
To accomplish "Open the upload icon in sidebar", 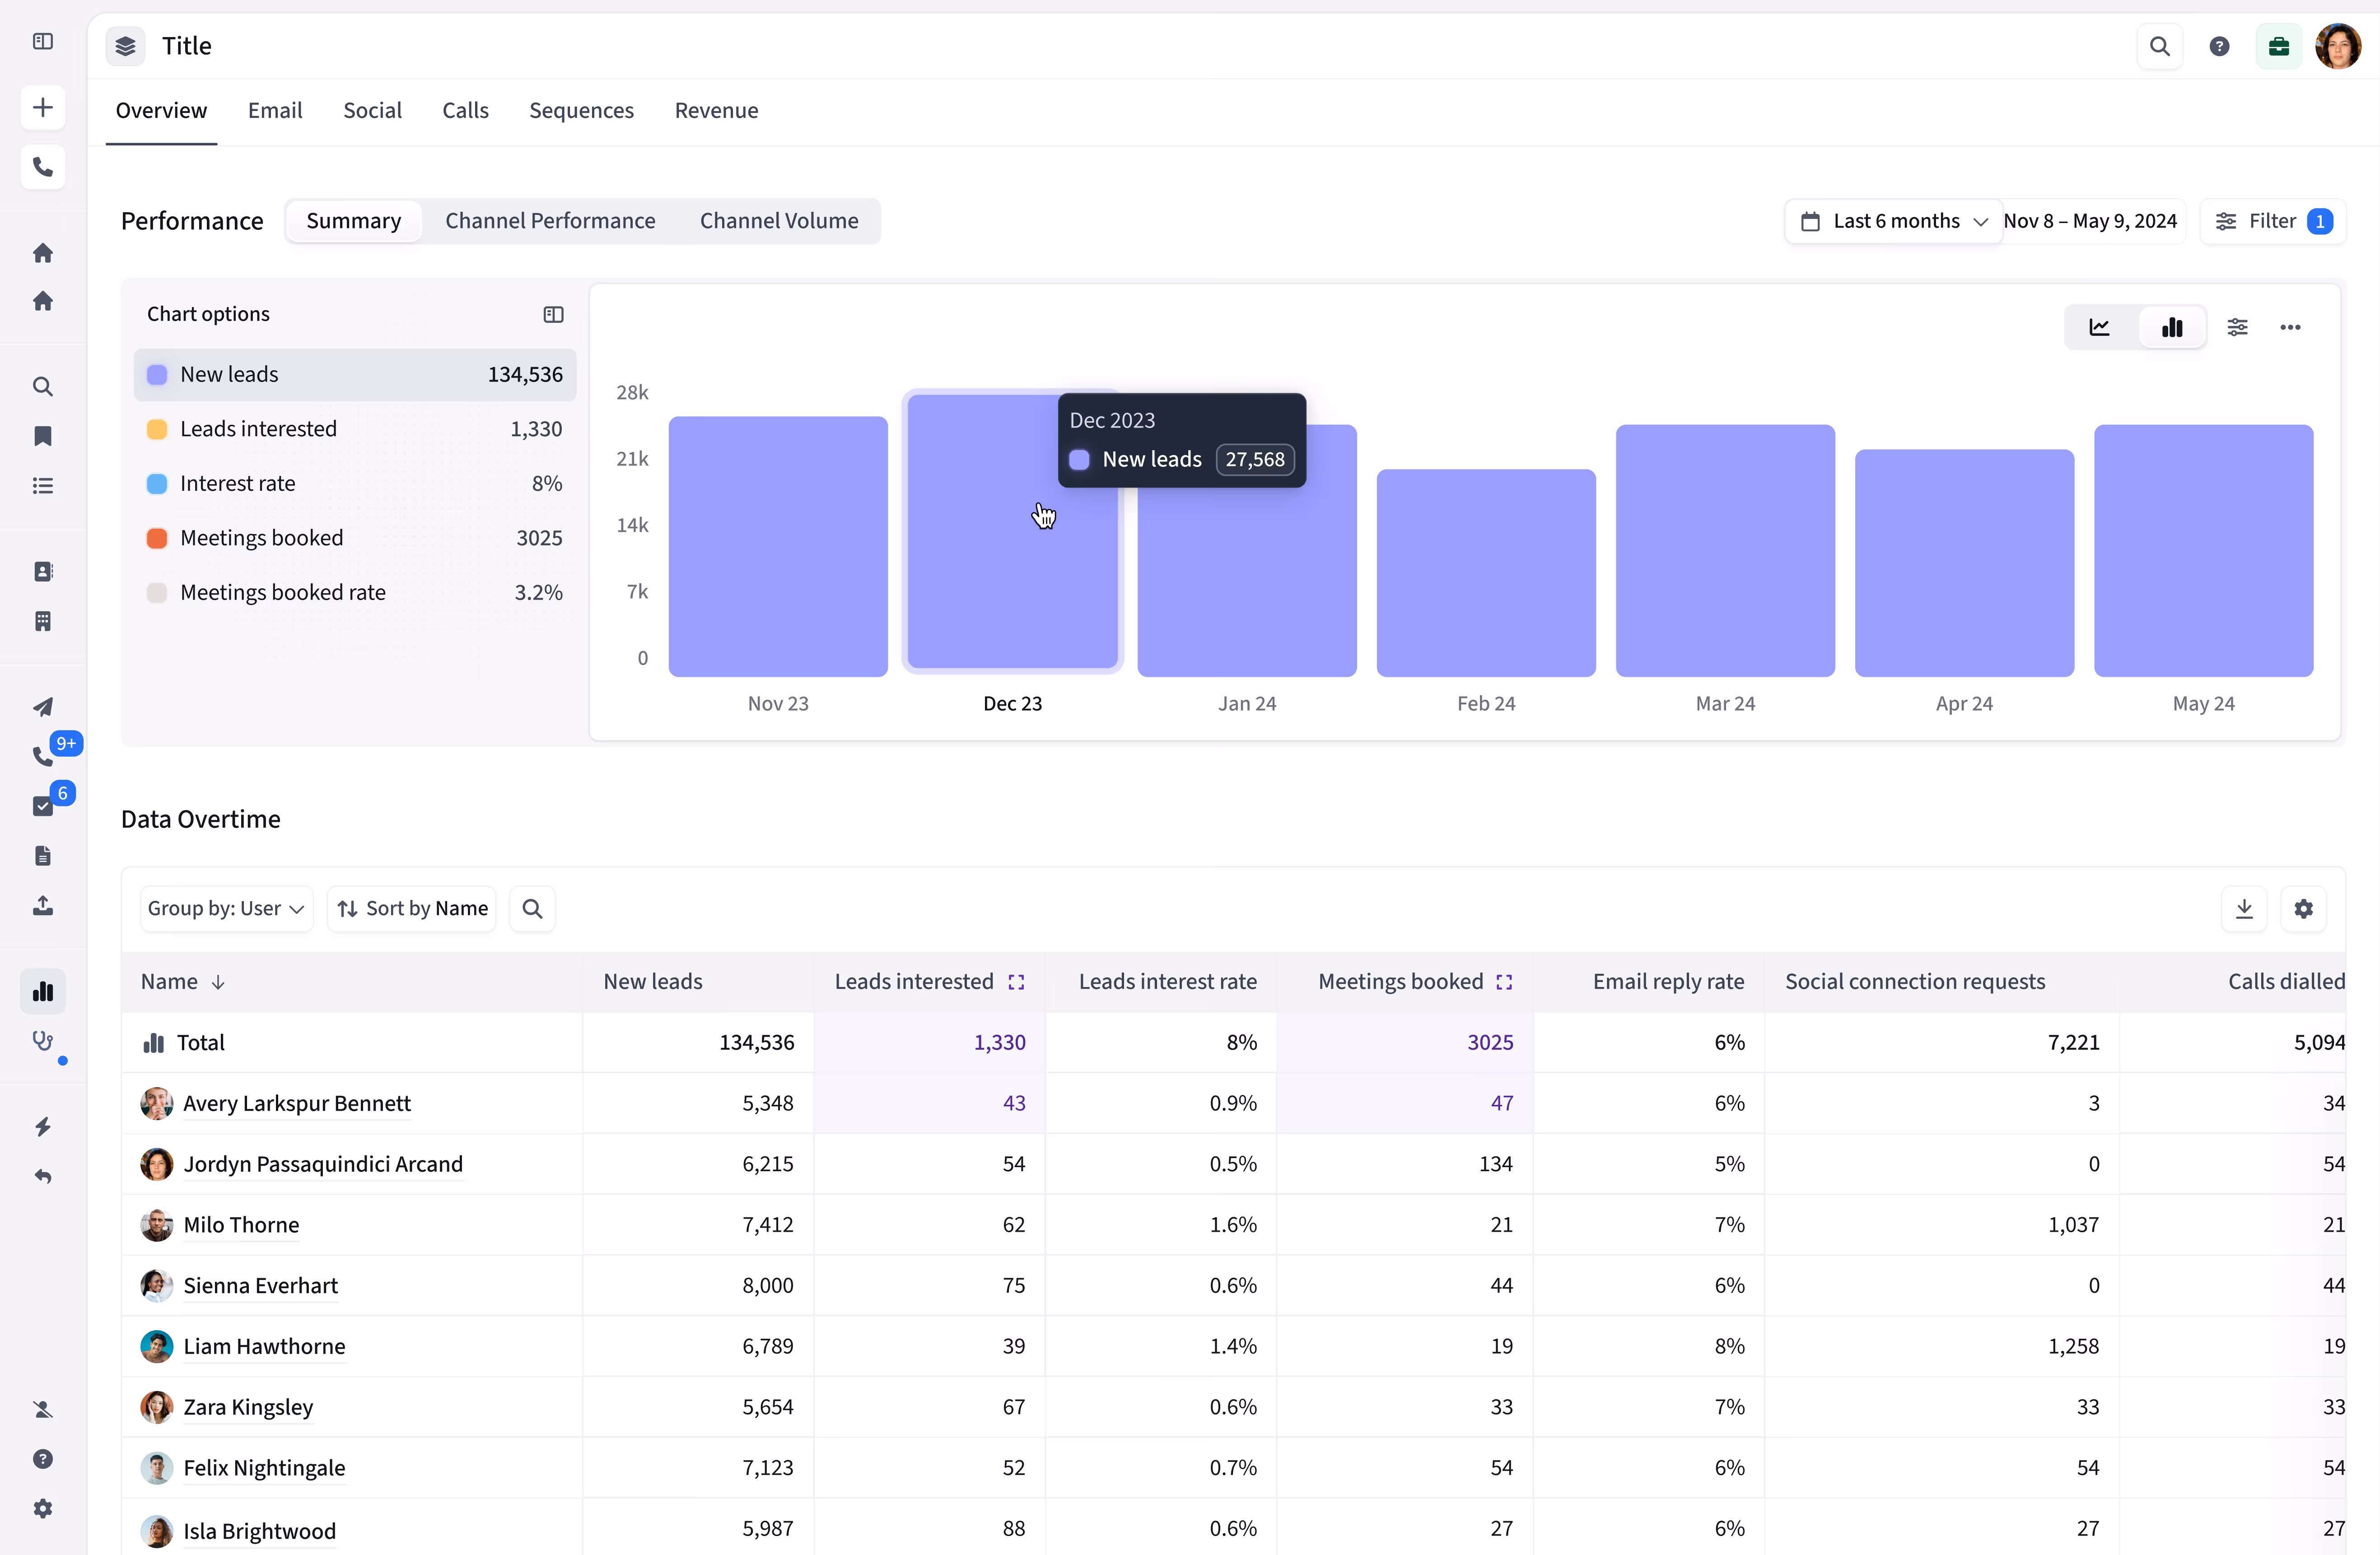I will coord(43,906).
